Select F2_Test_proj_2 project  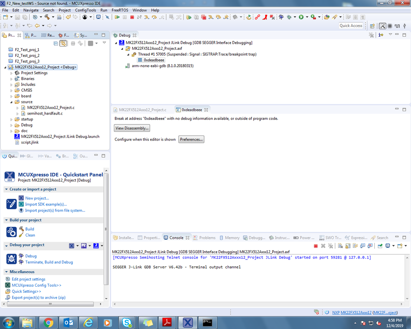(x=27, y=55)
